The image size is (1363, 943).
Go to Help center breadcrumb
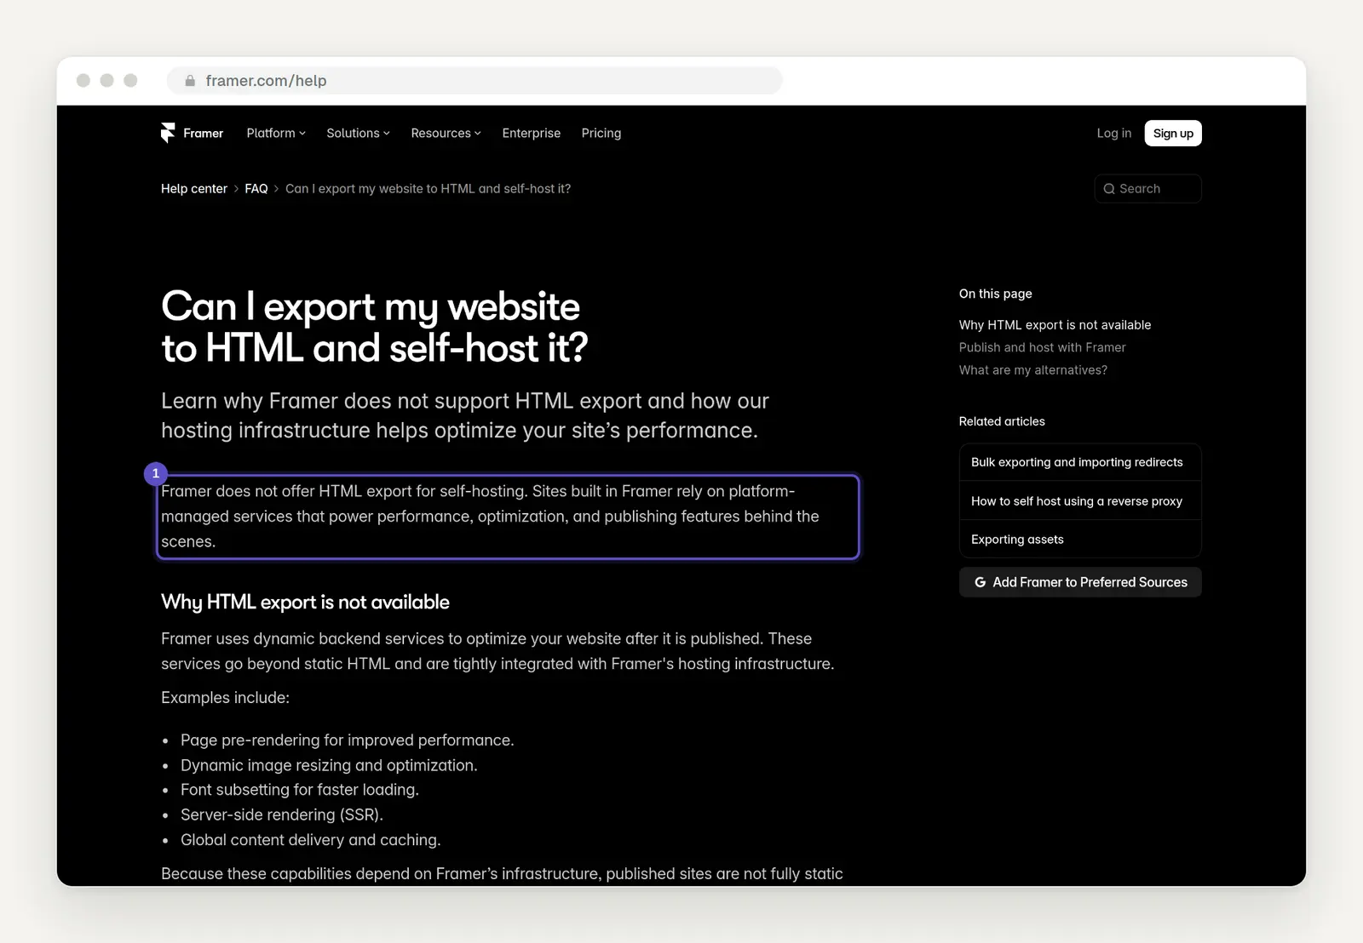click(194, 189)
